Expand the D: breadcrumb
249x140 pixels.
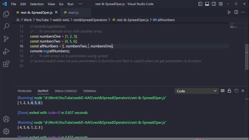[18, 20]
